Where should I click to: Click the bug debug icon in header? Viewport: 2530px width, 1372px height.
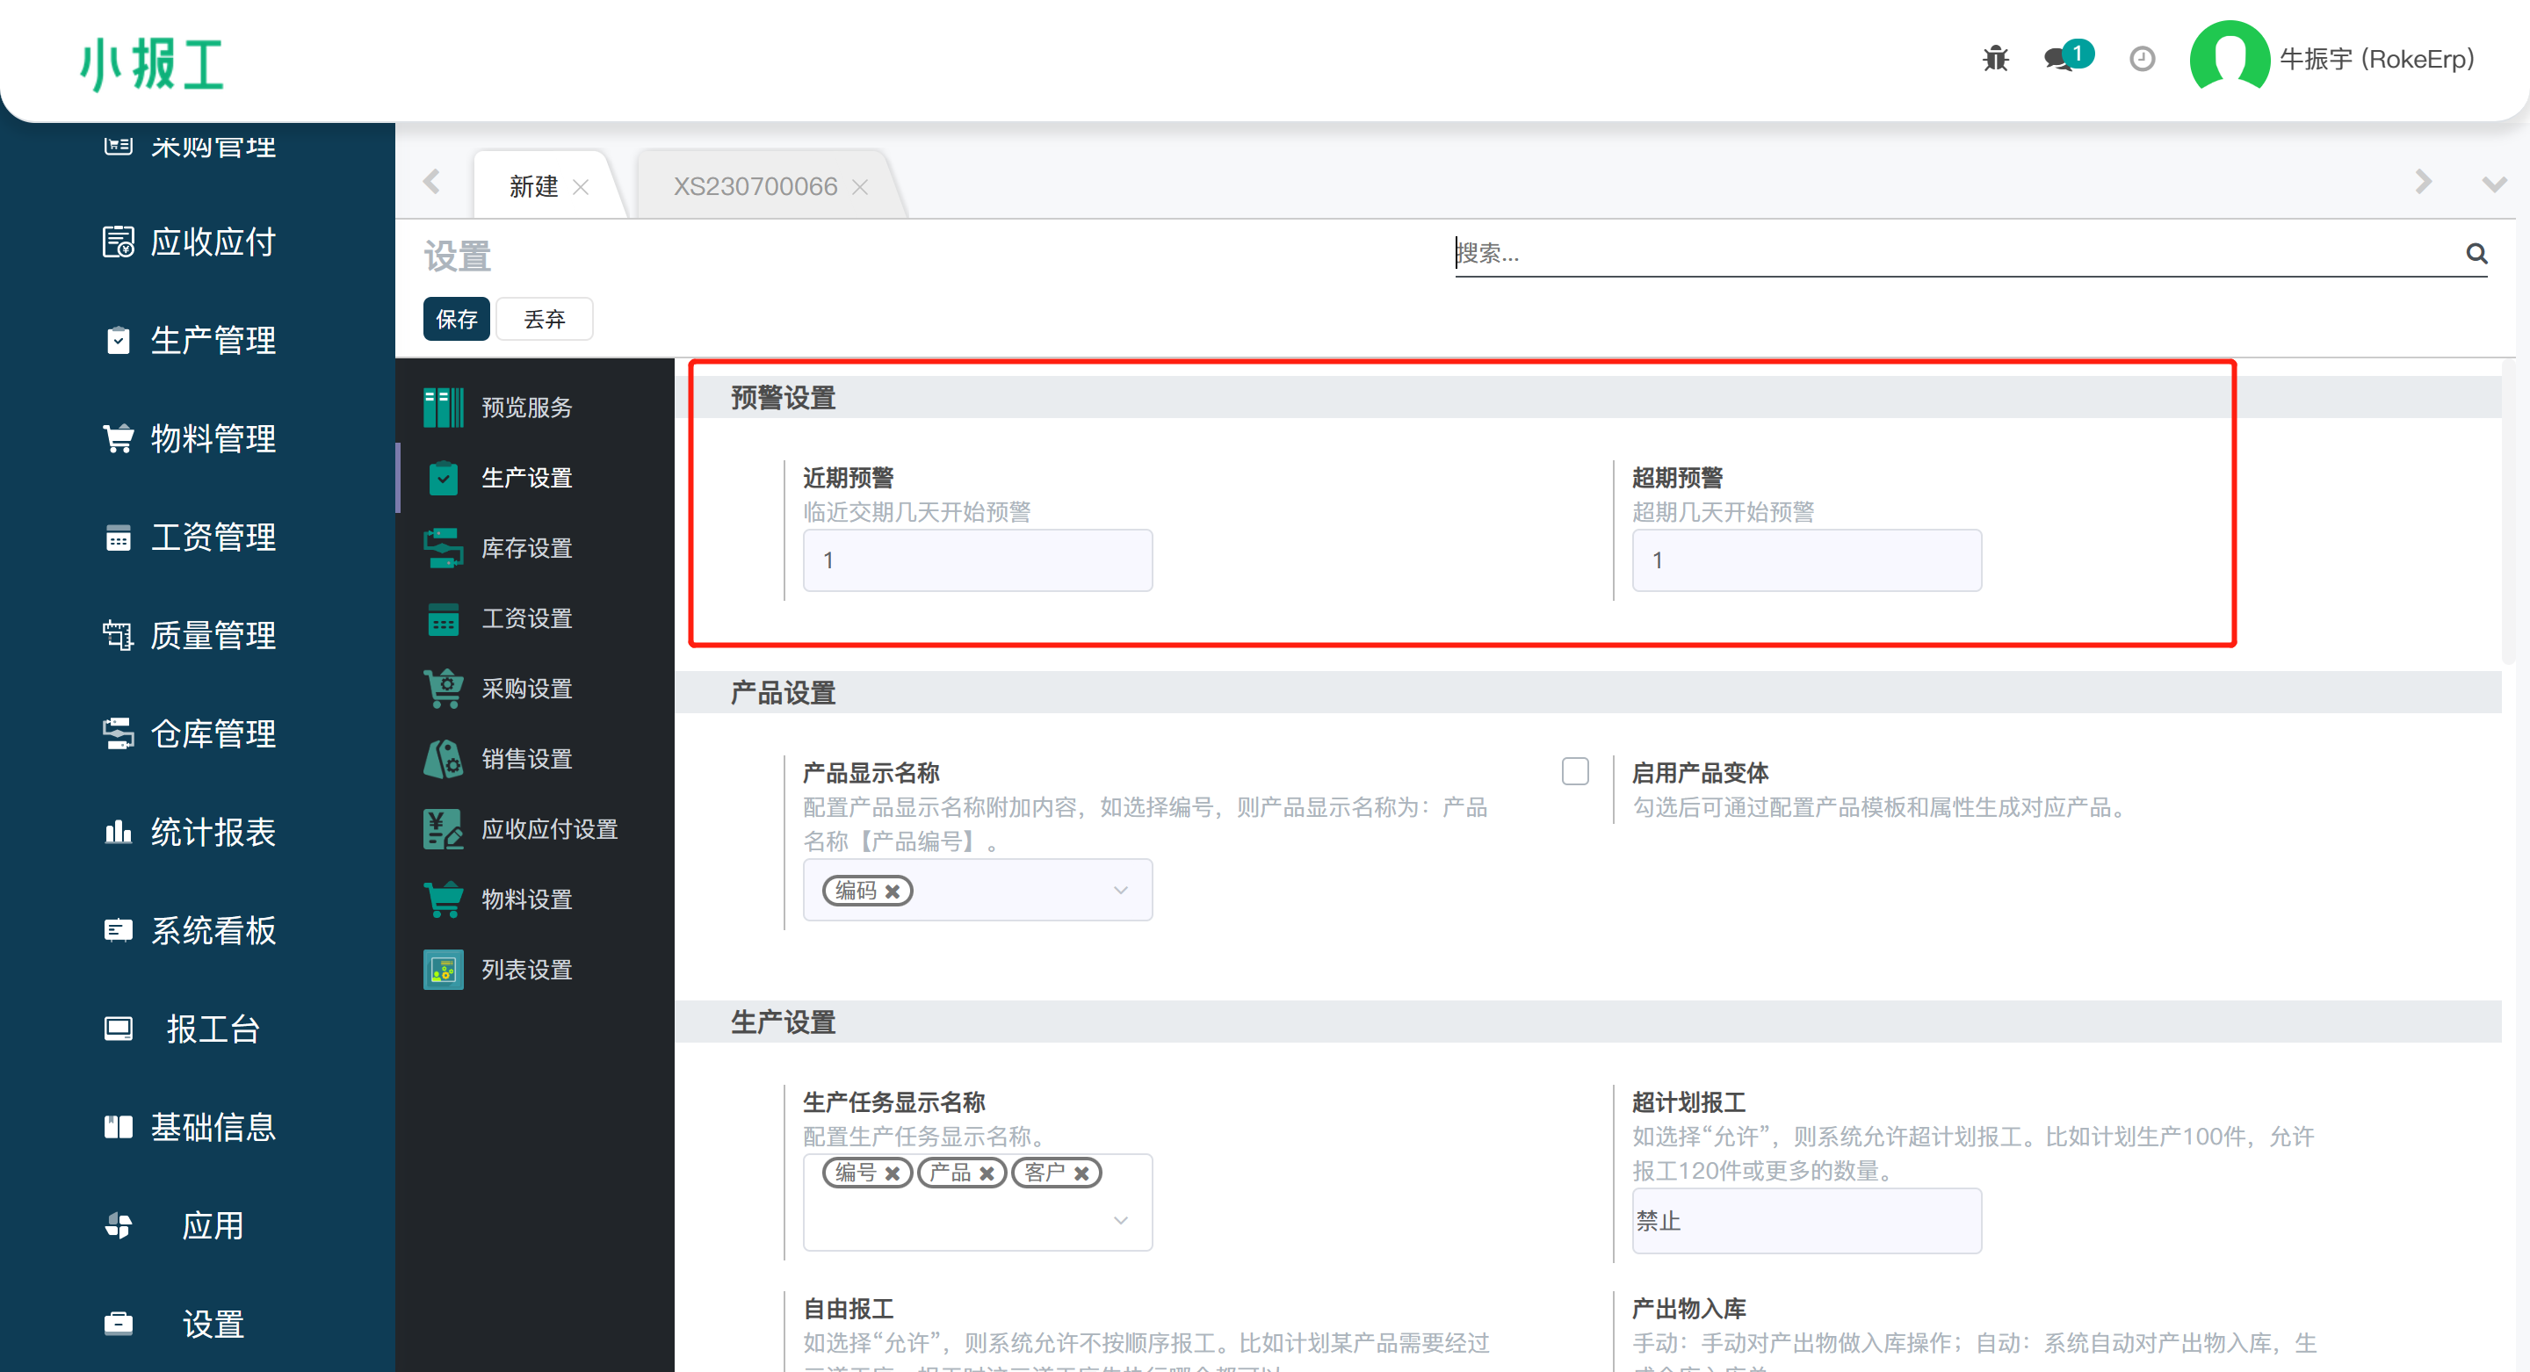(1995, 59)
